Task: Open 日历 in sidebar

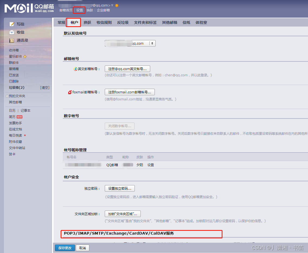Action: coord(12,111)
